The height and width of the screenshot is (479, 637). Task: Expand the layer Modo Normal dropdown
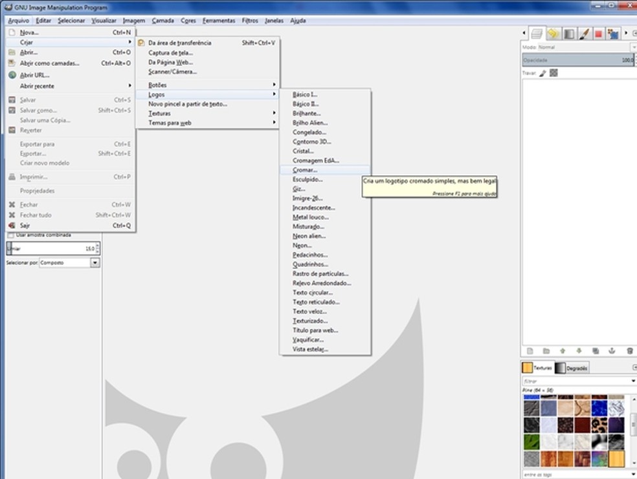(x=583, y=47)
